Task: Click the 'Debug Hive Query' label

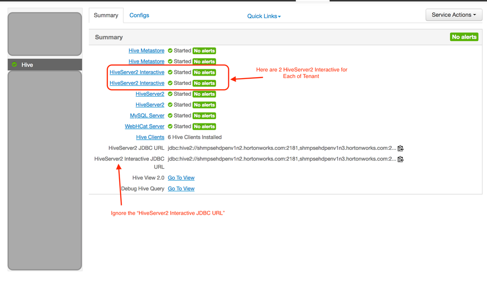Action: point(142,188)
